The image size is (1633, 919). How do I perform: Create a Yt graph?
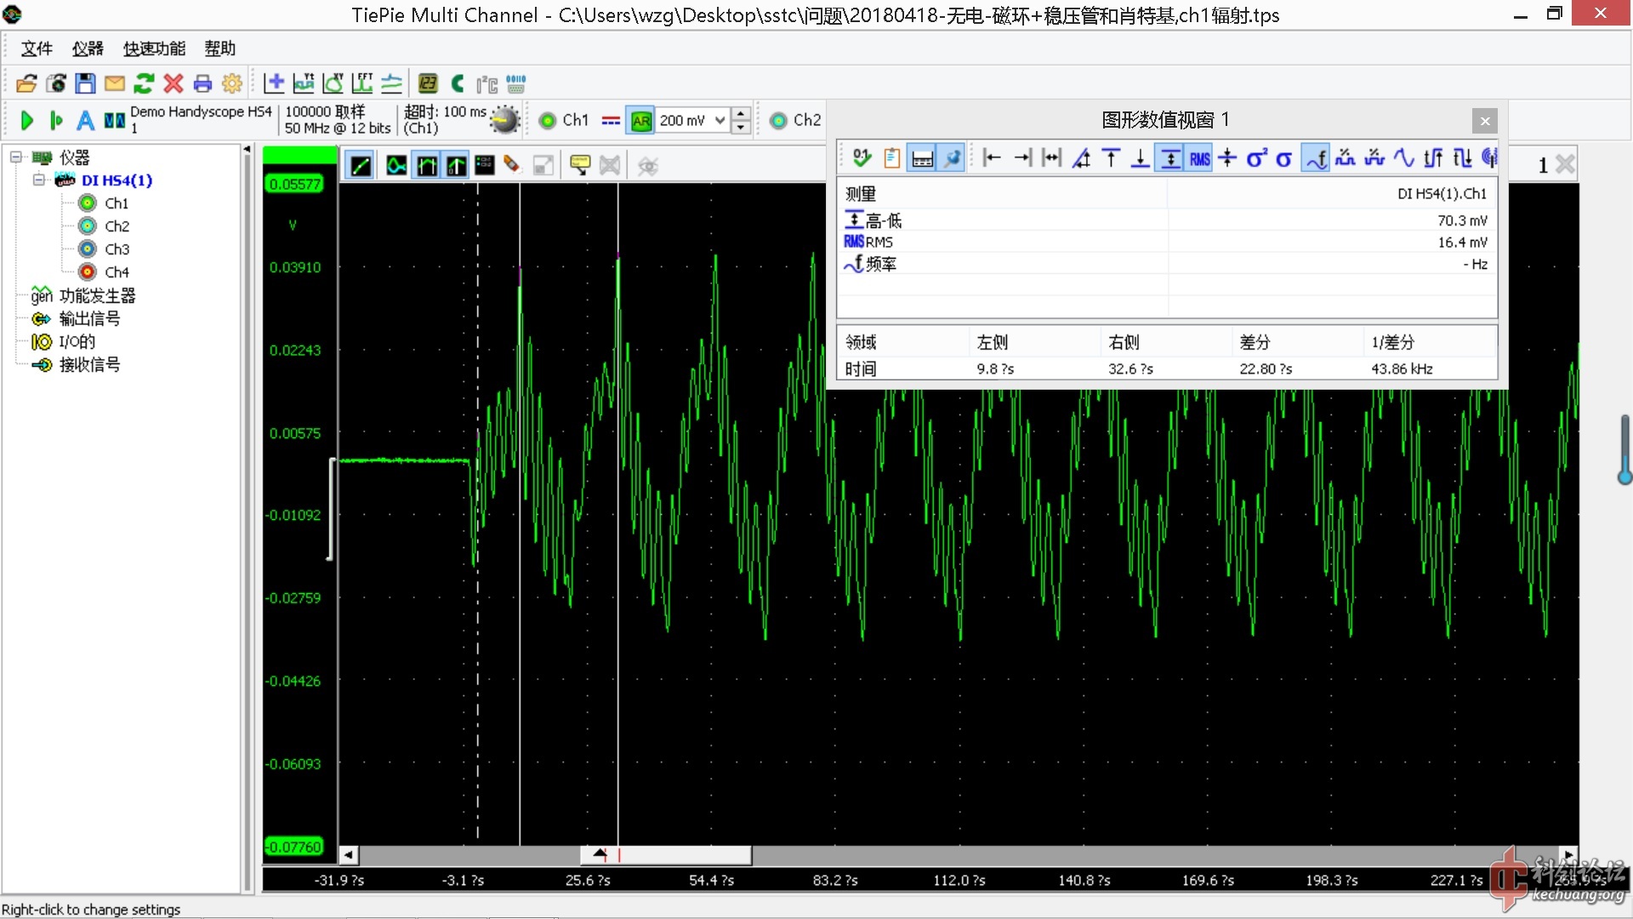[304, 83]
